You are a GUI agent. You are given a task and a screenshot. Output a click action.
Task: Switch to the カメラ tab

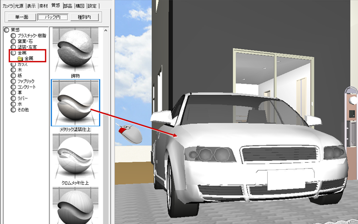pos(8,6)
